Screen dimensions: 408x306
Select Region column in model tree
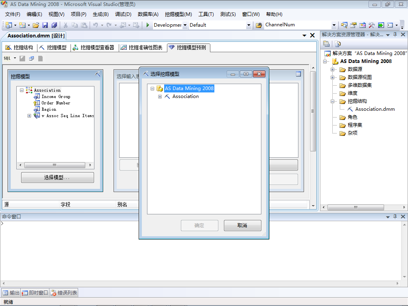[x=49, y=110]
